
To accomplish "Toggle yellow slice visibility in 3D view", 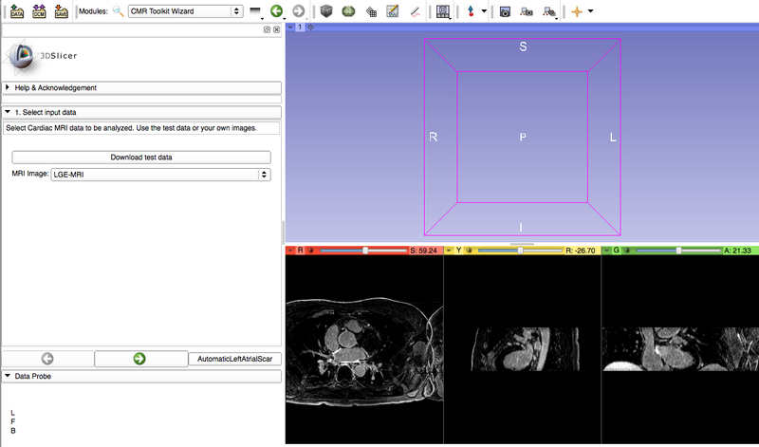I will (469, 251).
